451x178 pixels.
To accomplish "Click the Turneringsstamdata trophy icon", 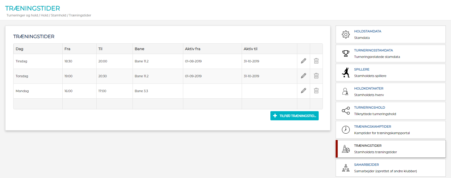I will pyautogui.click(x=346, y=54).
